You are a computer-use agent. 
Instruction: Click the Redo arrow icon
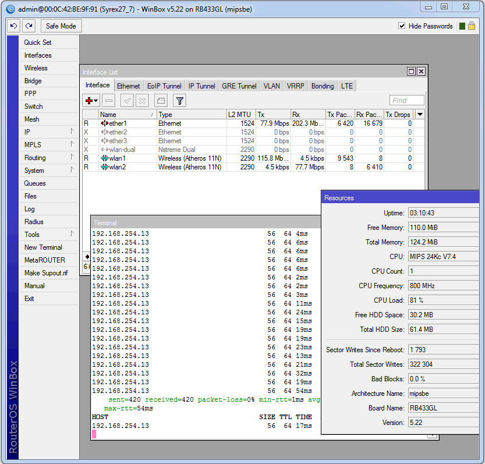point(29,26)
